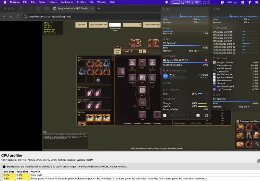Screen dimensions: 260x181
Task: Open the Bookmarks menu
Action: click(x=67, y=2)
